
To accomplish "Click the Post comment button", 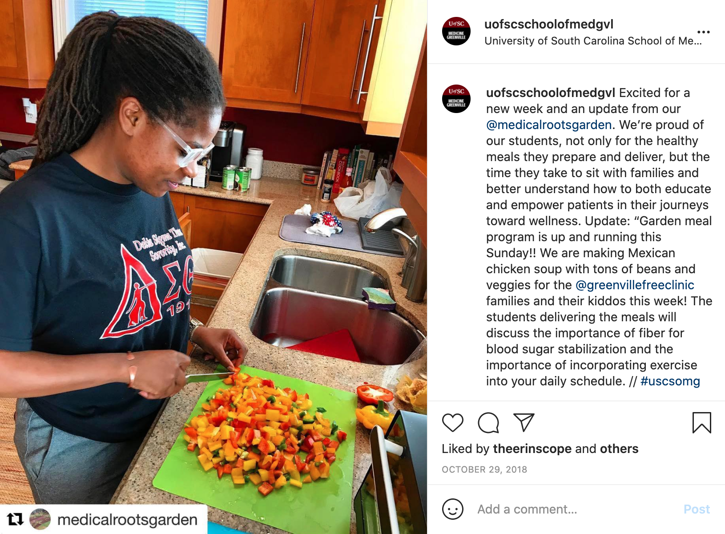I will [x=697, y=509].
